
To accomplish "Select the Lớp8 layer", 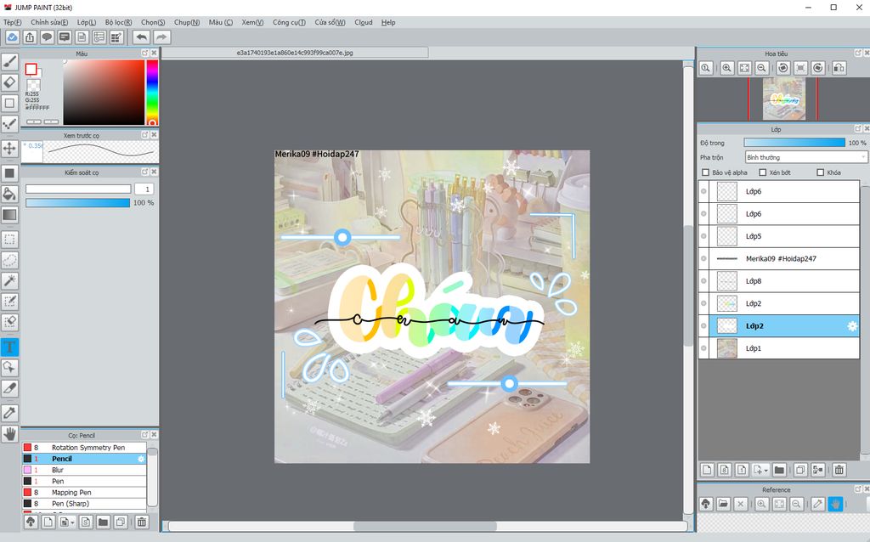I will [x=784, y=280].
